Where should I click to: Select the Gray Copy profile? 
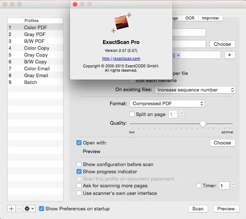click(35, 55)
